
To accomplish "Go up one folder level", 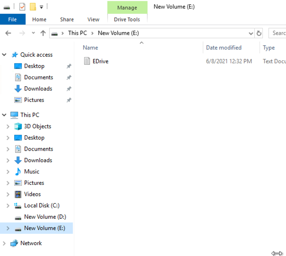I will pos(43,33).
